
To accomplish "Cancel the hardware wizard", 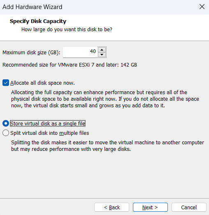I will coord(189,207).
